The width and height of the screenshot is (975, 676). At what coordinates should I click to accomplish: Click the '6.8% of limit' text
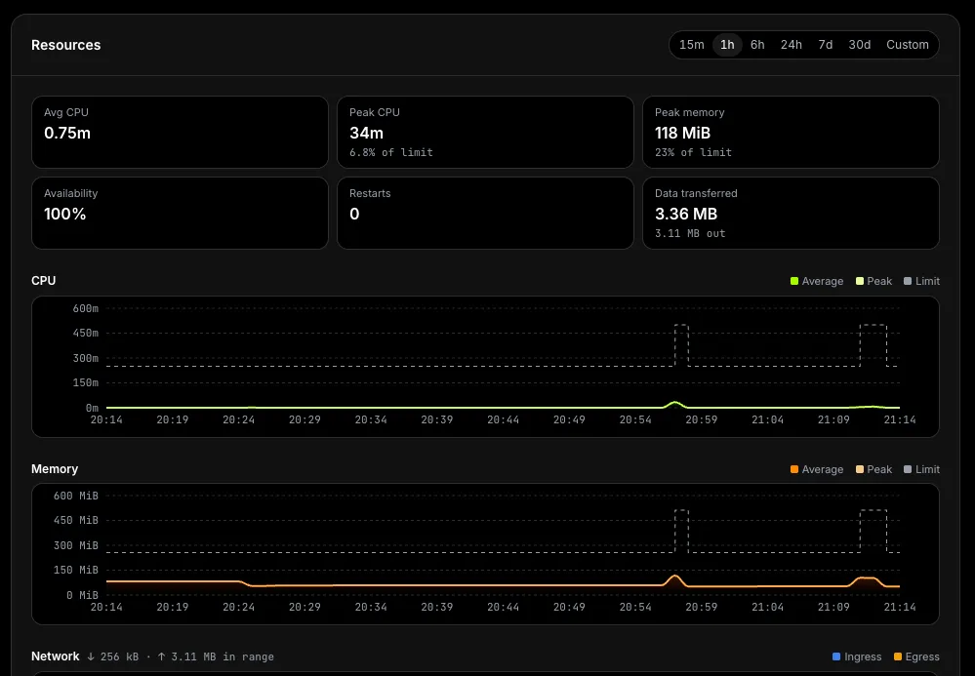tap(391, 152)
